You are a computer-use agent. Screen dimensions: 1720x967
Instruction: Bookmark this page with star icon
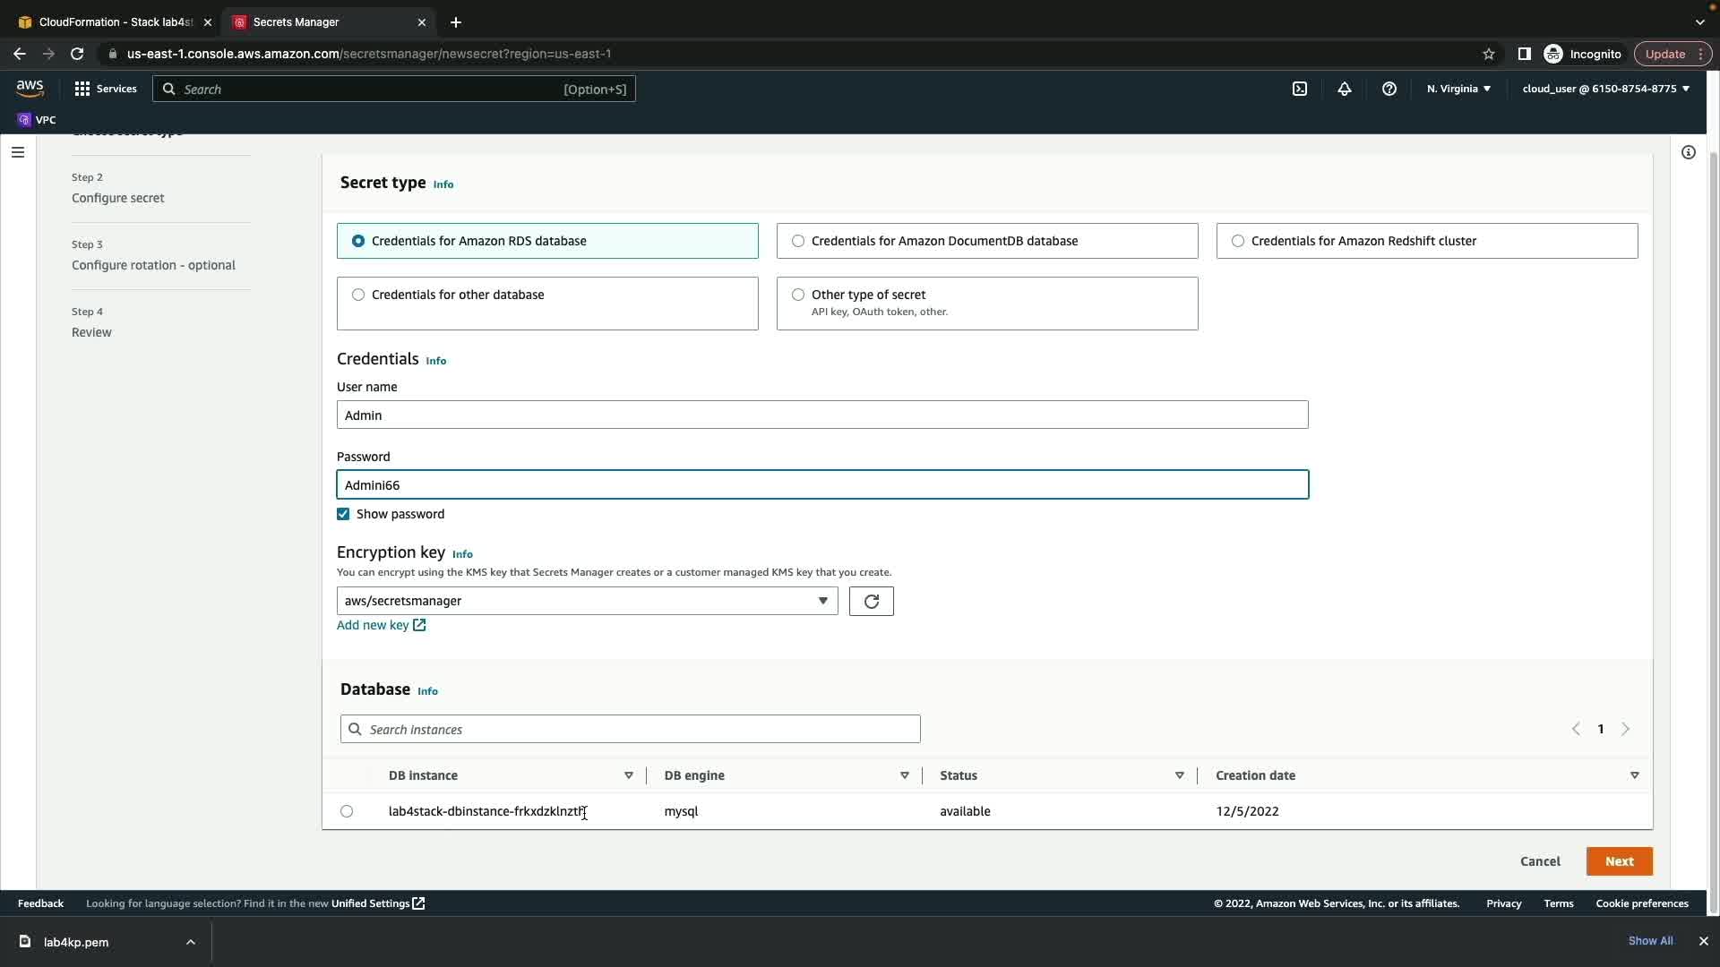tap(1488, 54)
